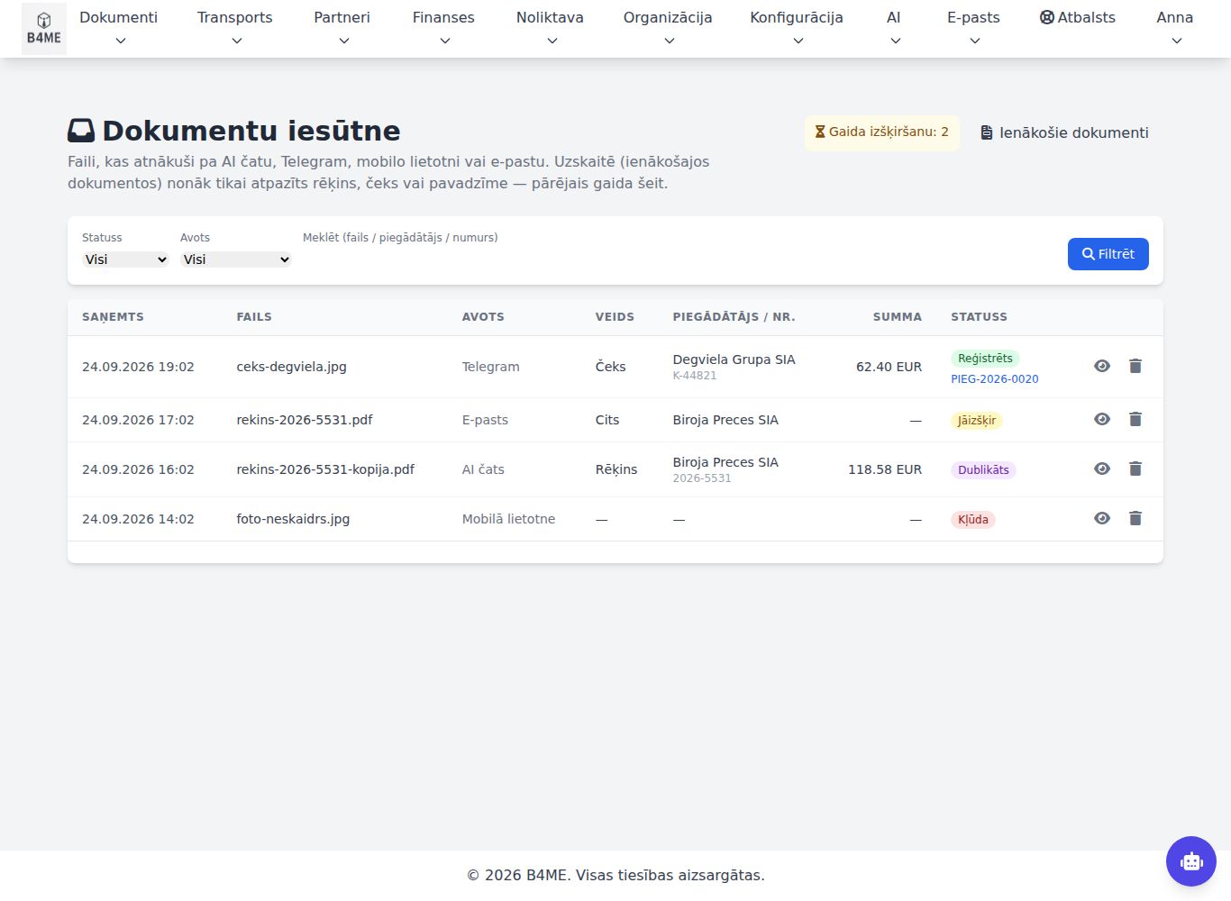Screen dimensions: 1231x901
Task: Open the Statuss filter dropdown
Action: point(125,259)
